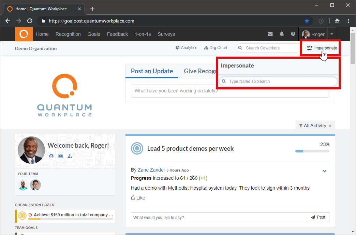Click the browser address bar URL
Screen dimensions: 356x235
pos(91,21)
